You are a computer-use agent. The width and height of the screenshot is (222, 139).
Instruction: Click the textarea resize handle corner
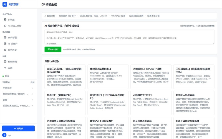pyautogui.click(x=213, y=43)
